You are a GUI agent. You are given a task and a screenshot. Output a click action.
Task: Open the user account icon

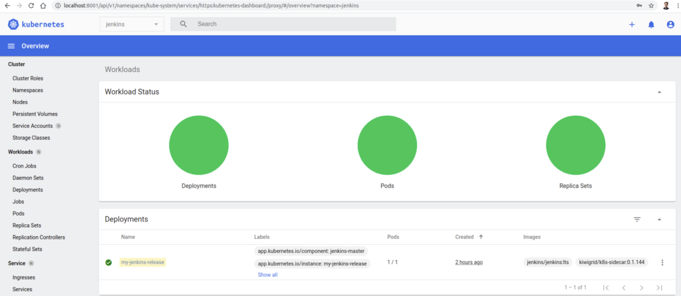pyautogui.click(x=670, y=24)
